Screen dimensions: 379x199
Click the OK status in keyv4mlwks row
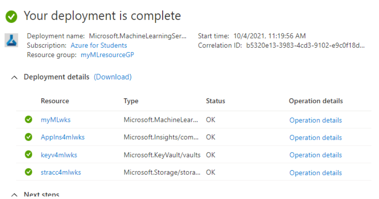(x=211, y=155)
